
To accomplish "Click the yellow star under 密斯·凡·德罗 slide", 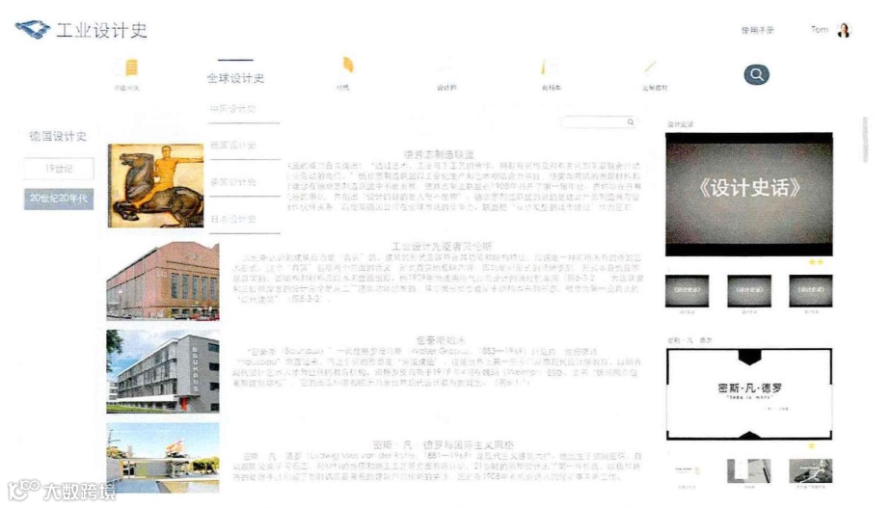I will tap(812, 446).
